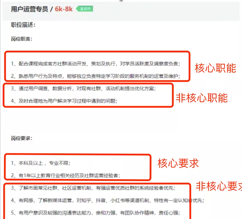This screenshot has height=219, width=242.
Task: Click requirement 4 有网感，了解新媒体运营
Action: pyautogui.click(x=108, y=200)
